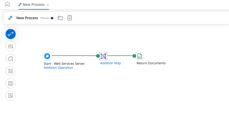Screen dimensions: 229x135
Task: Open the Addition Map link
Action: [x=110, y=63]
